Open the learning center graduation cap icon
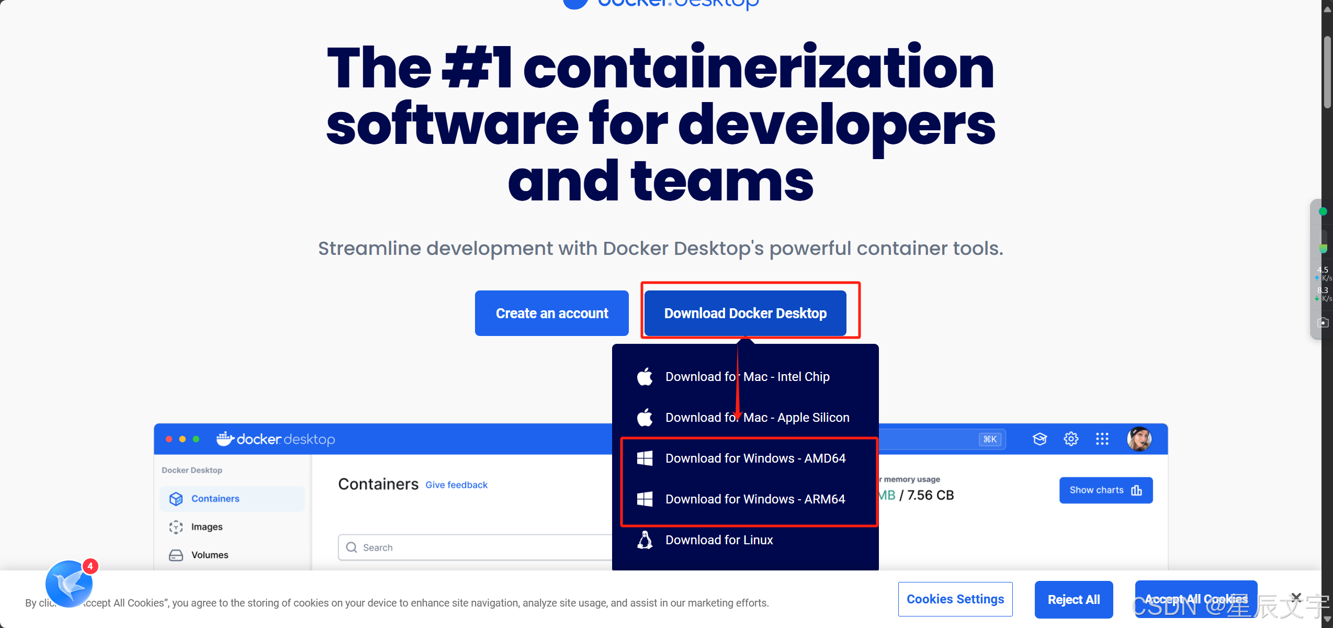The height and width of the screenshot is (628, 1333). (x=1040, y=439)
